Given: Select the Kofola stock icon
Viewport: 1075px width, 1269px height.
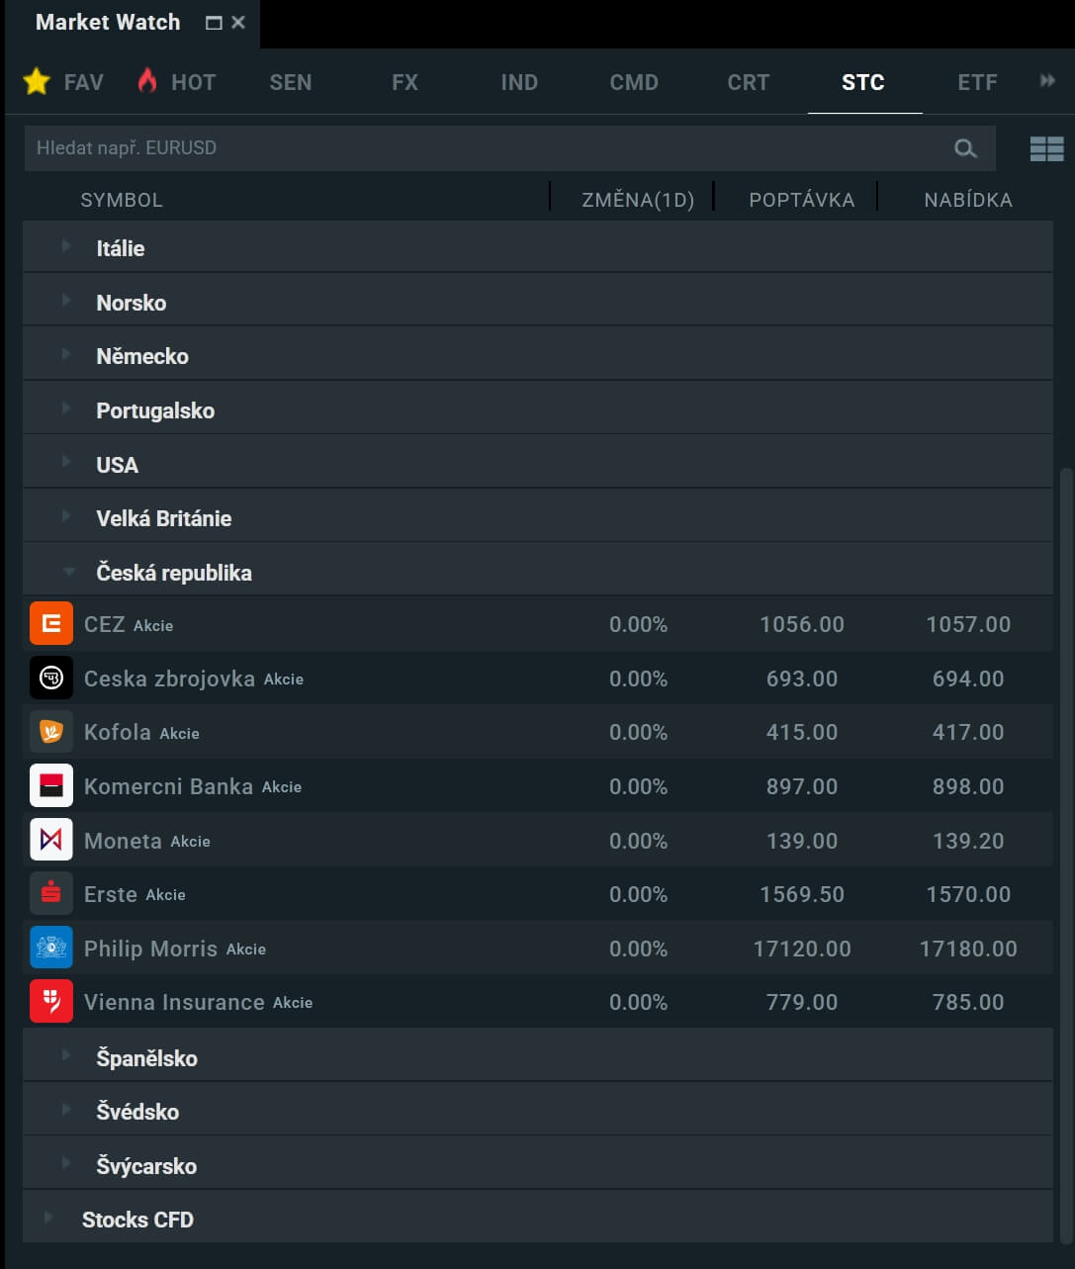Looking at the screenshot, I should (51, 732).
